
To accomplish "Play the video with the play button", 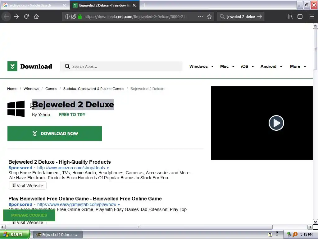I will click(276, 123).
